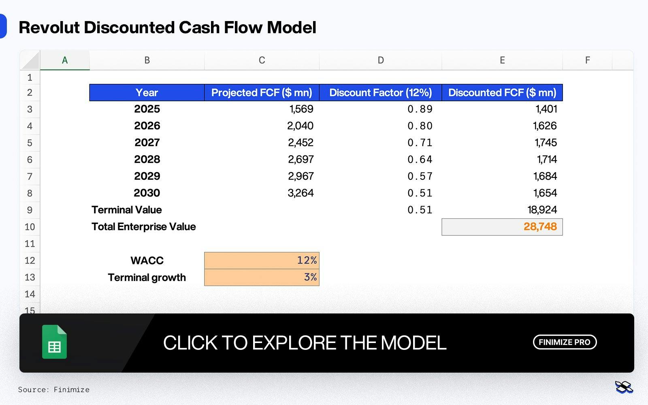
Task: Select row 11 header
Action: [30, 244]
